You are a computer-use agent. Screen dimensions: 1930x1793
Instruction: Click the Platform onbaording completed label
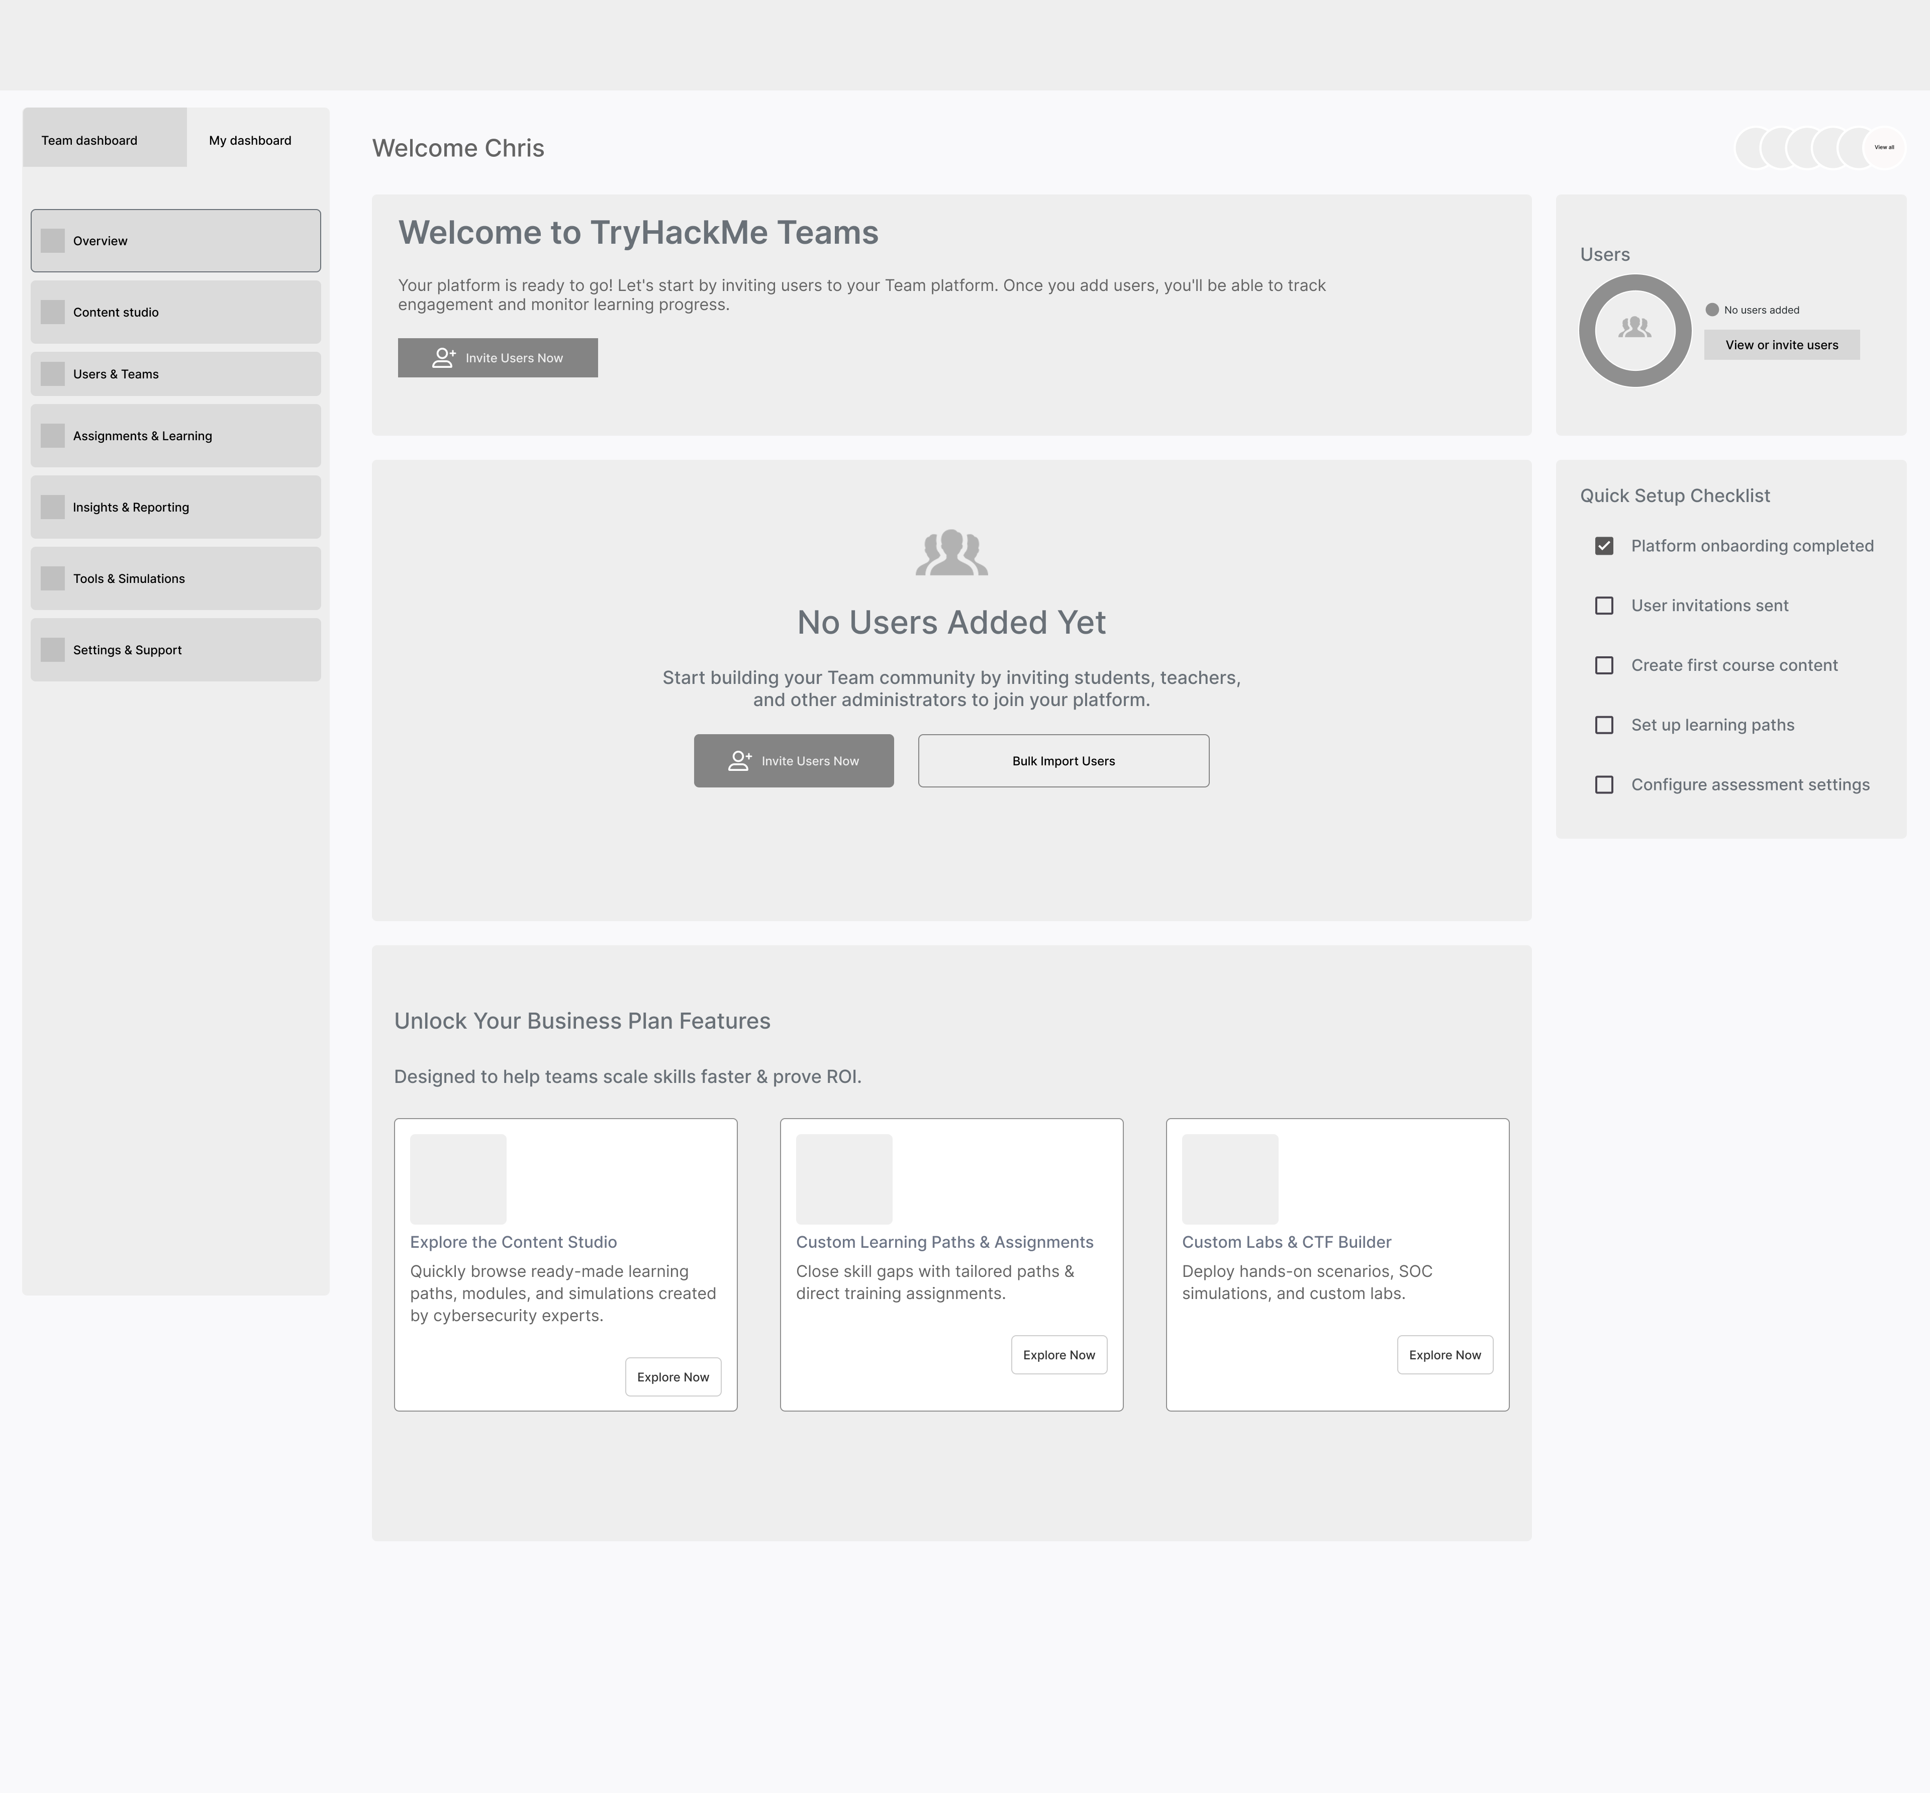[x=1753, y=546]
